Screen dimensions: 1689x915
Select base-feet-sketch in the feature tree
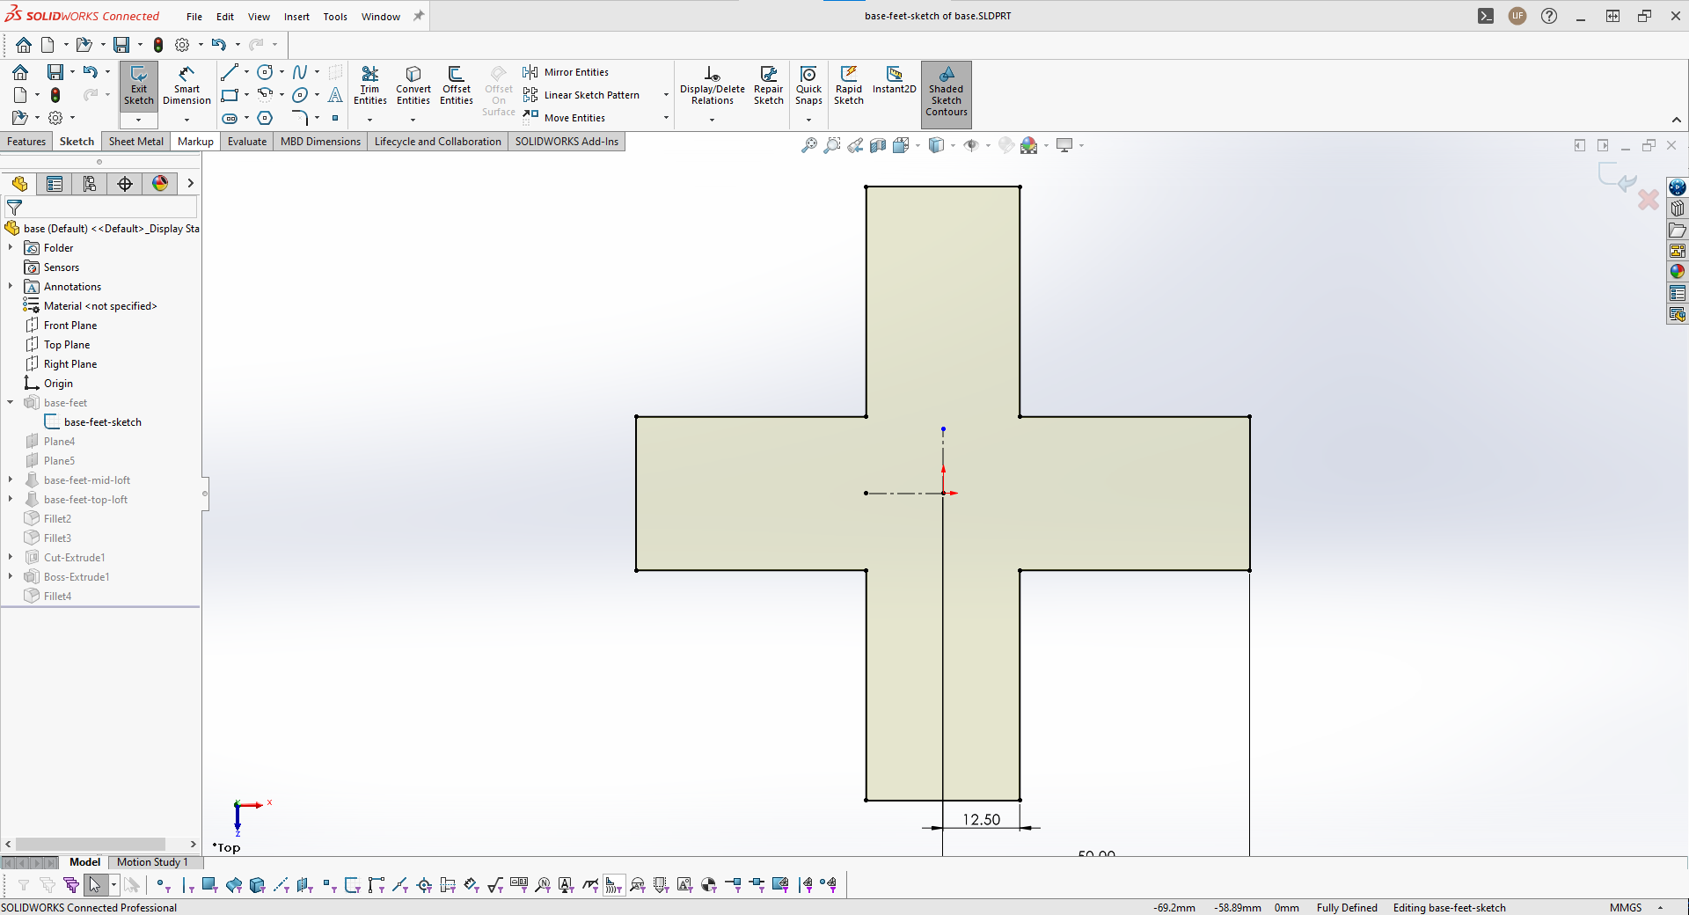pyautogui.click(x=102, y=422)
